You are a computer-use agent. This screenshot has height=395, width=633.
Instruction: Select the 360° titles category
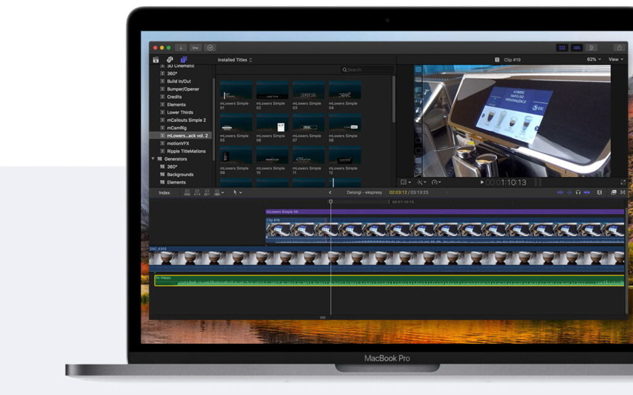click(x=172, y=73)
